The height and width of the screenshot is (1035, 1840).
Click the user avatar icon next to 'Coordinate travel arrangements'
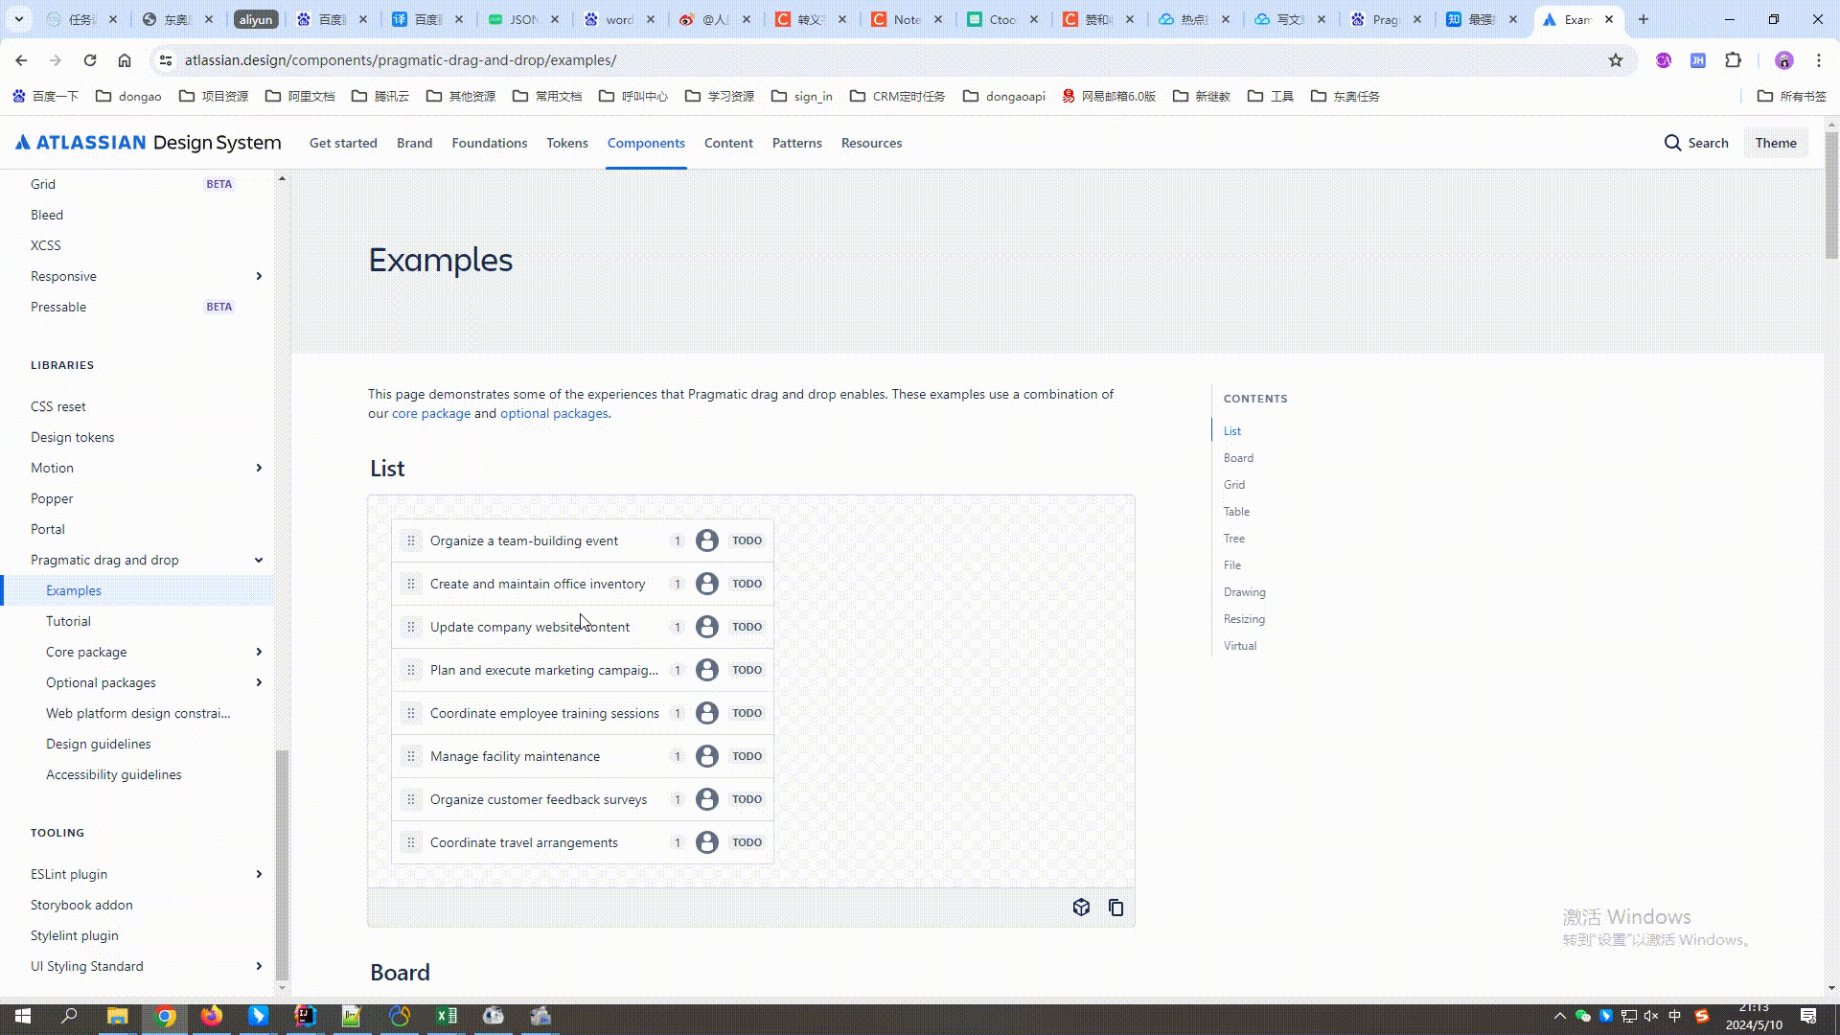tap(705, 841)
